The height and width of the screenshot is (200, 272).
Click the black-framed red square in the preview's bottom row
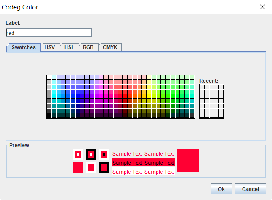point(104,167)
